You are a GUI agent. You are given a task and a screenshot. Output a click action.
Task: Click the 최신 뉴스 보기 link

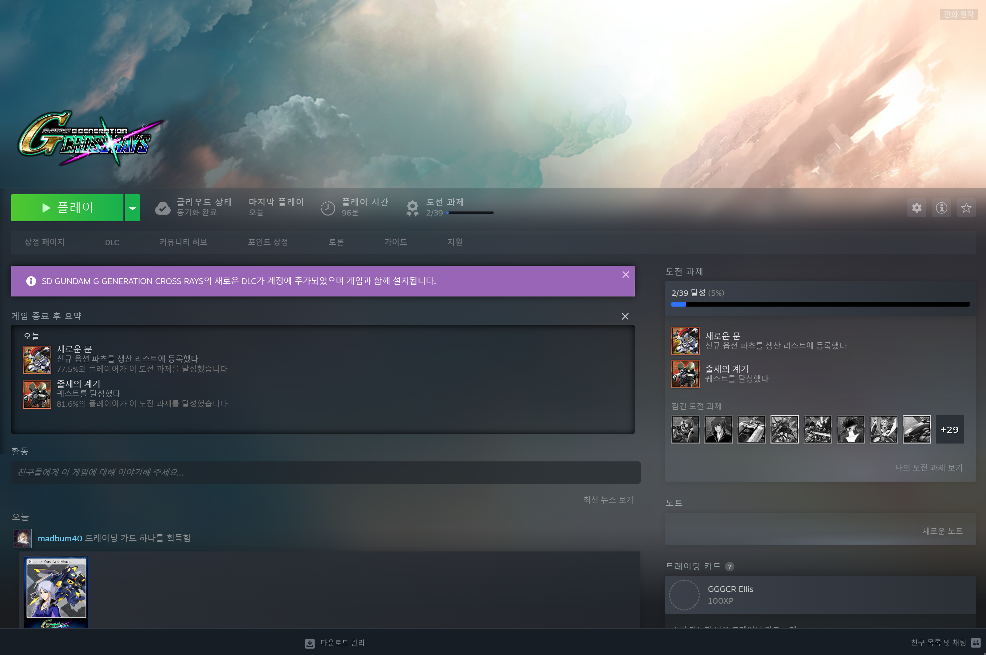[608, 500]
